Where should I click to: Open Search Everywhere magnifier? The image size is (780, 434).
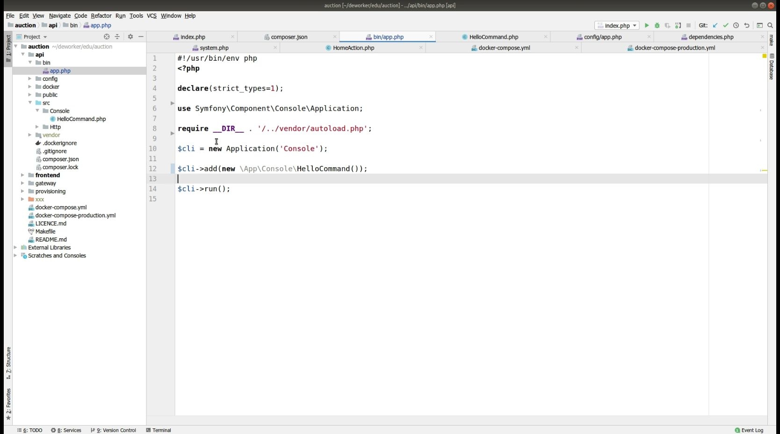click(x=770, y=26)
